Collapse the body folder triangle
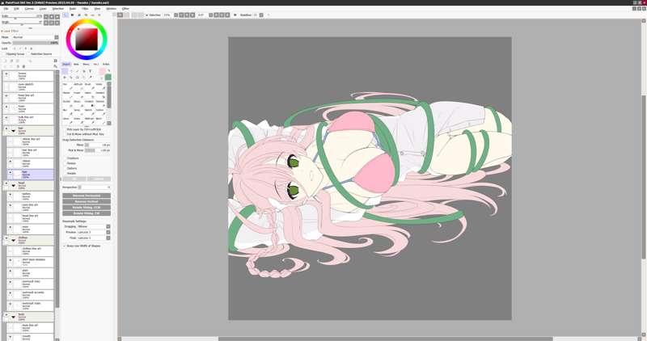Viewport: 647px width, 341px height. tap(13, 317)
